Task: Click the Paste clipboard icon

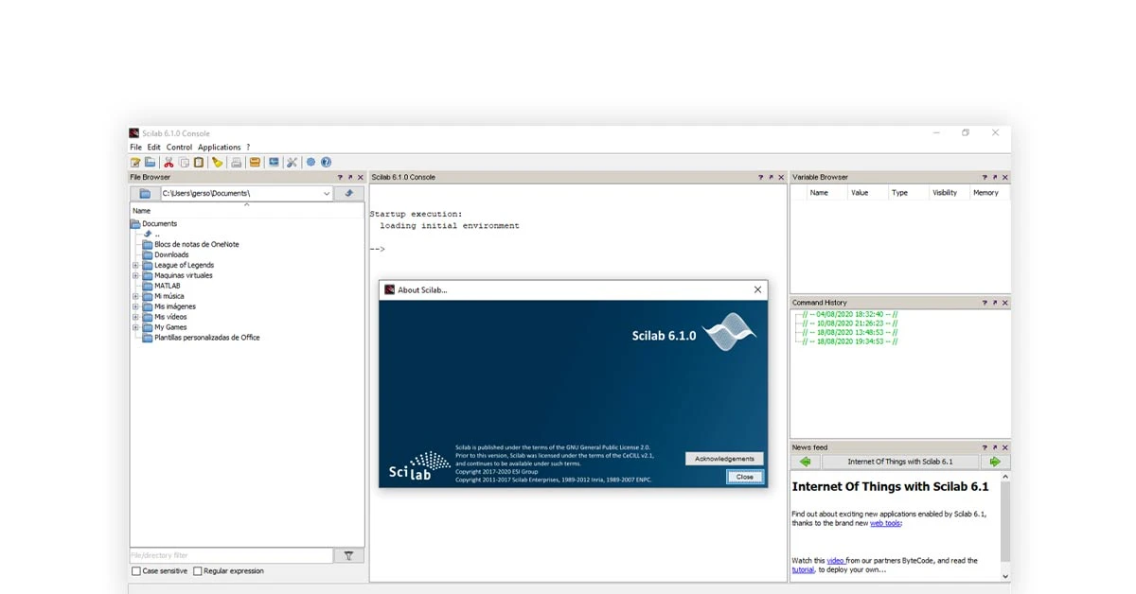Action: click(198, 163)
